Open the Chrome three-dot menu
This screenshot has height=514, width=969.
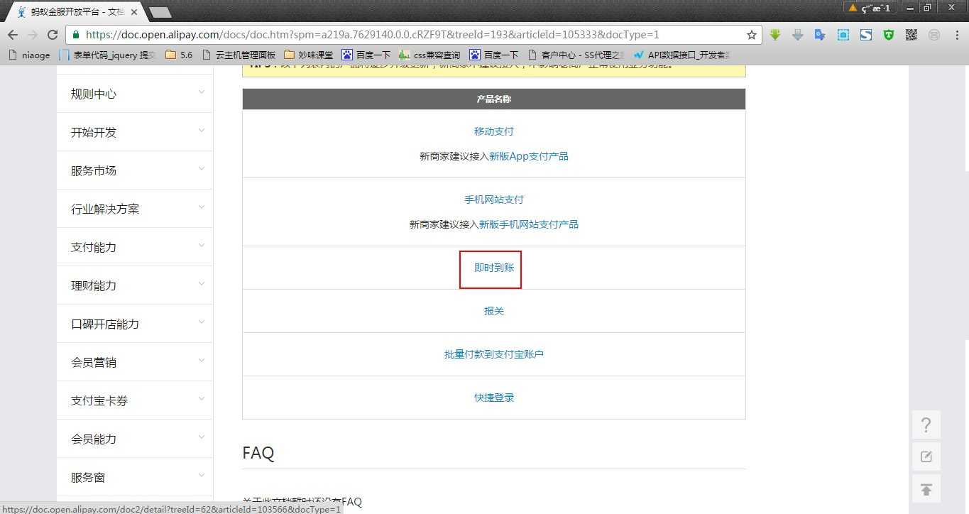point(956,35)
